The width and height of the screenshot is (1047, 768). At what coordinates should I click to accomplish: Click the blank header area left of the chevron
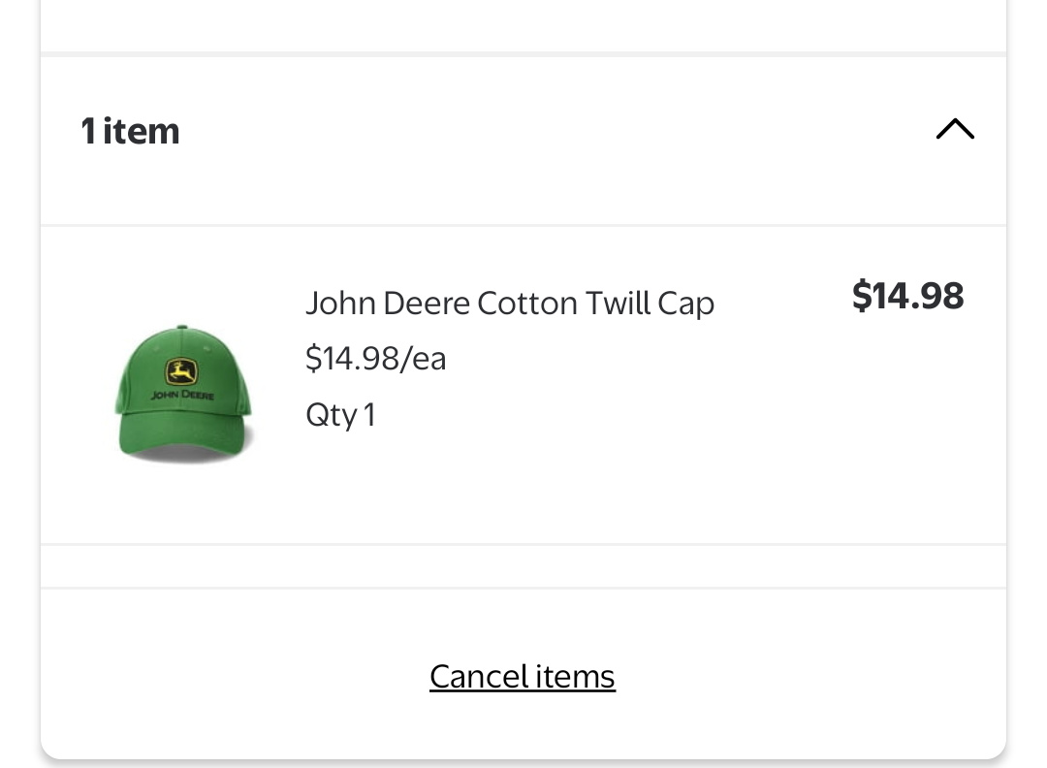click(x=555, y=131)
